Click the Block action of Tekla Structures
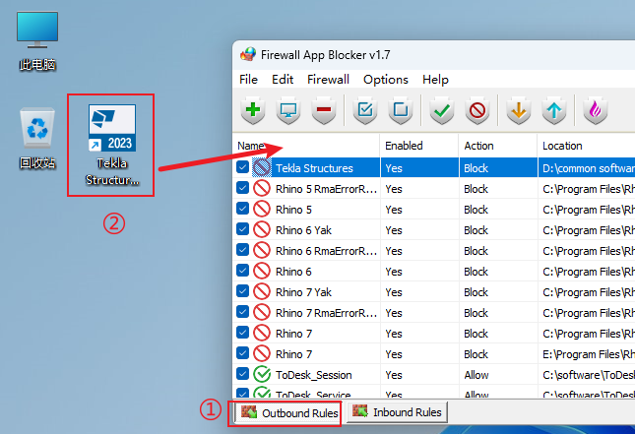This screenshot has height=434, width=635. click(476, 168)
